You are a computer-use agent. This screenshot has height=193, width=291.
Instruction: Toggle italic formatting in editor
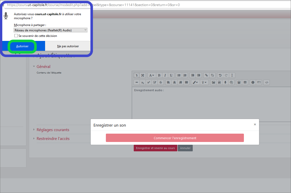tap(165, 75)
